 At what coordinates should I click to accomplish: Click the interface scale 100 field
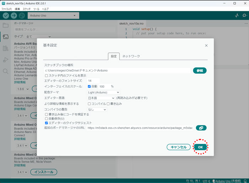coord(104,86)
